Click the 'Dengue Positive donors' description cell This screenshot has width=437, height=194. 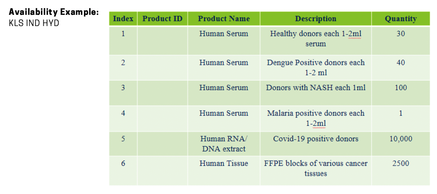(316, 67)
